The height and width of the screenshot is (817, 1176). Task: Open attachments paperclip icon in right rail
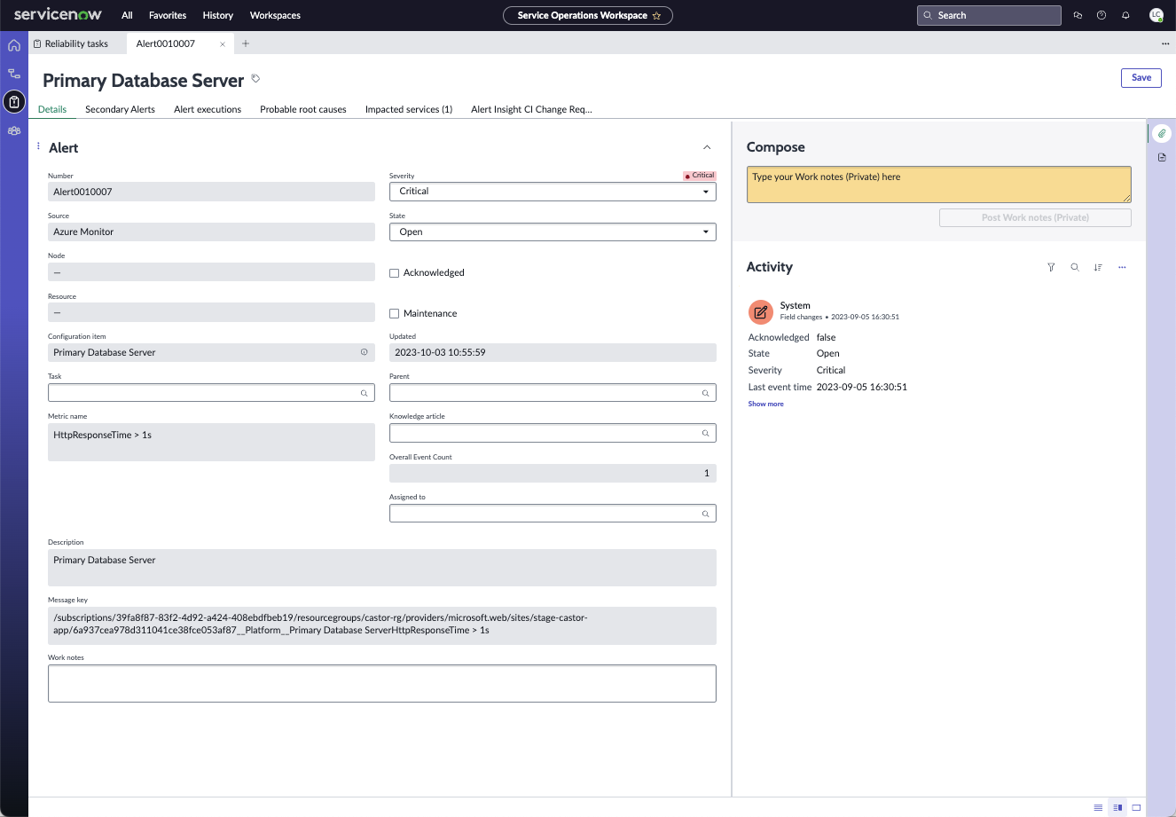click(x=1162, y=133)
